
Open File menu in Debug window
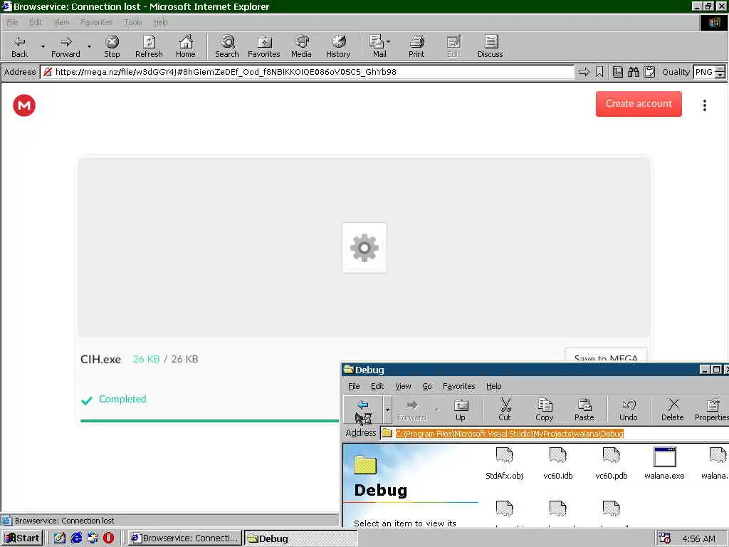click(354, 386)
